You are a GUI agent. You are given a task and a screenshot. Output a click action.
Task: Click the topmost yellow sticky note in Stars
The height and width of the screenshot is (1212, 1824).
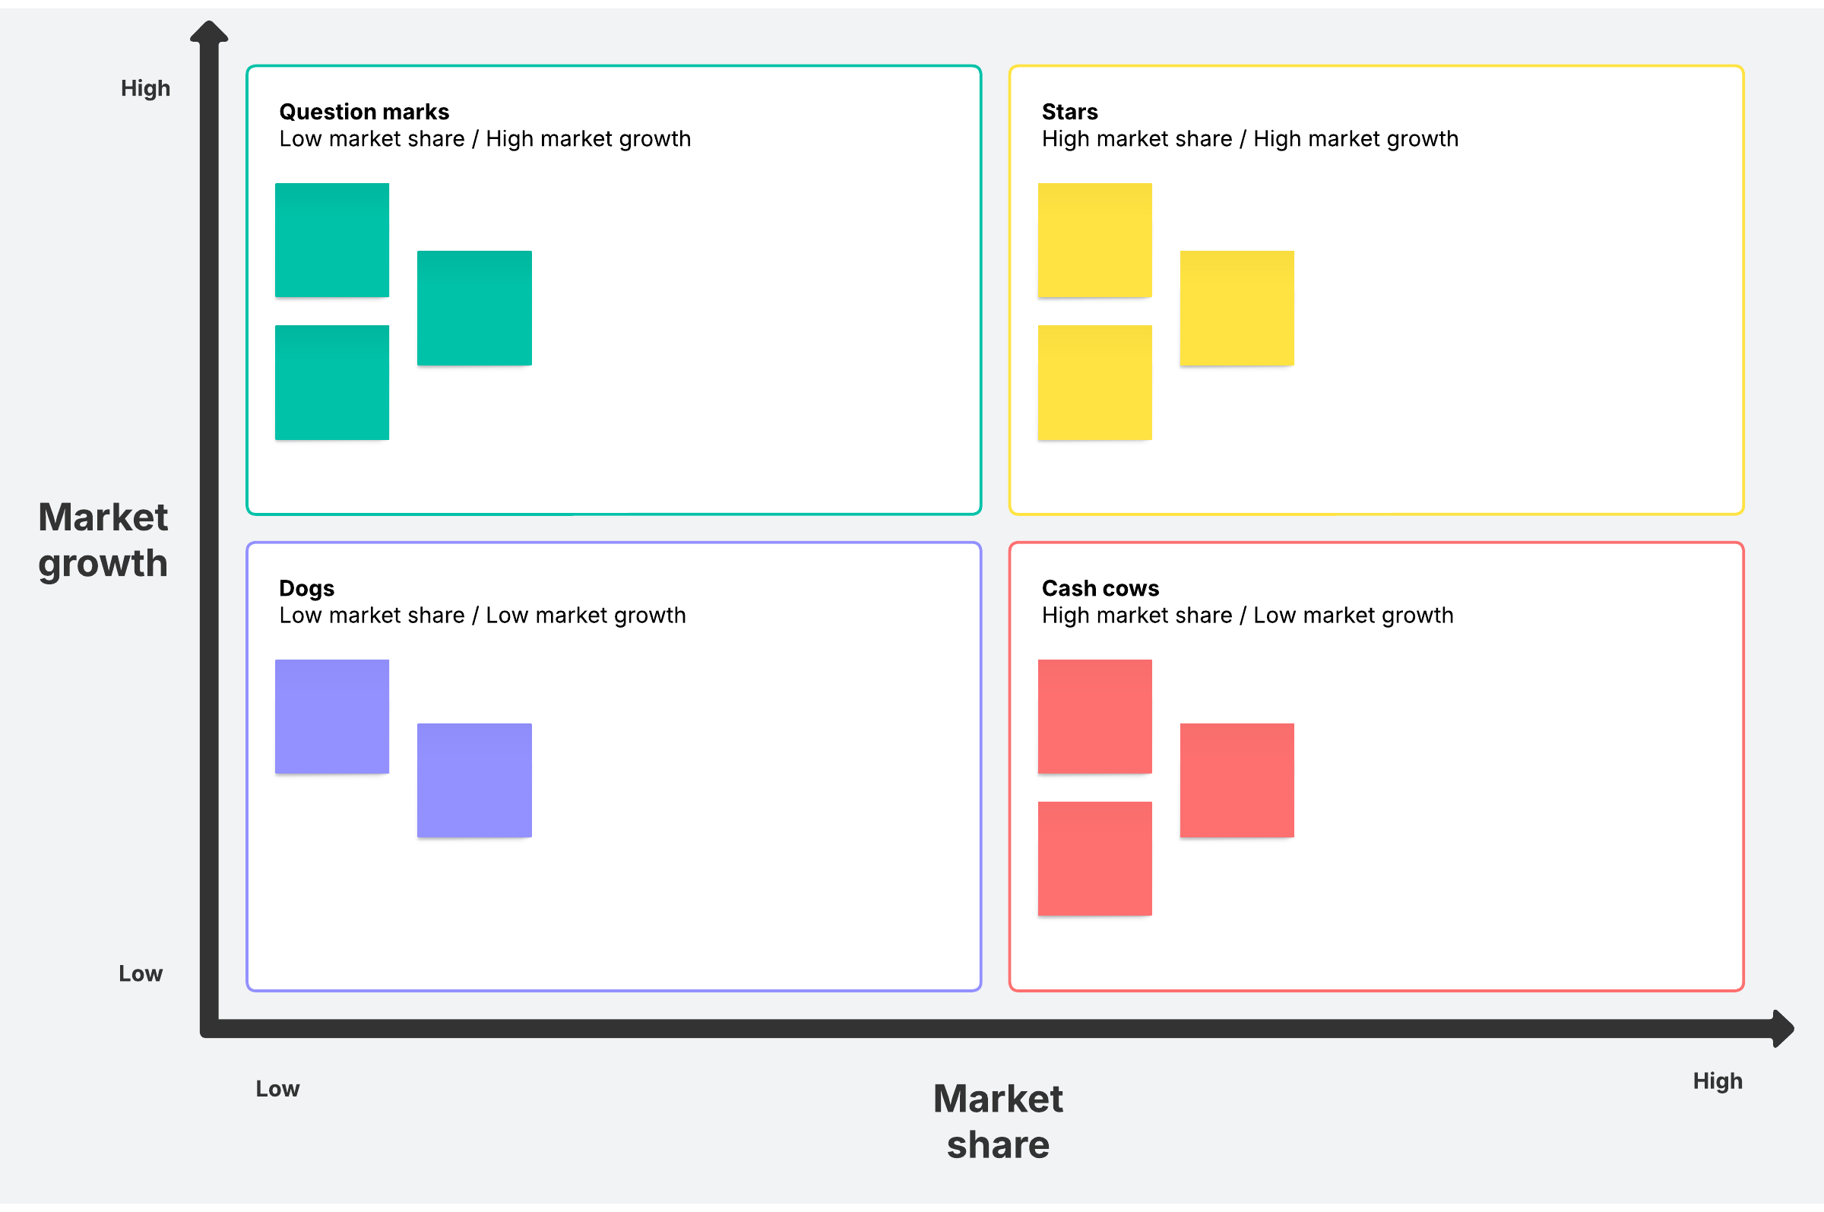(x=1094, y=239)
